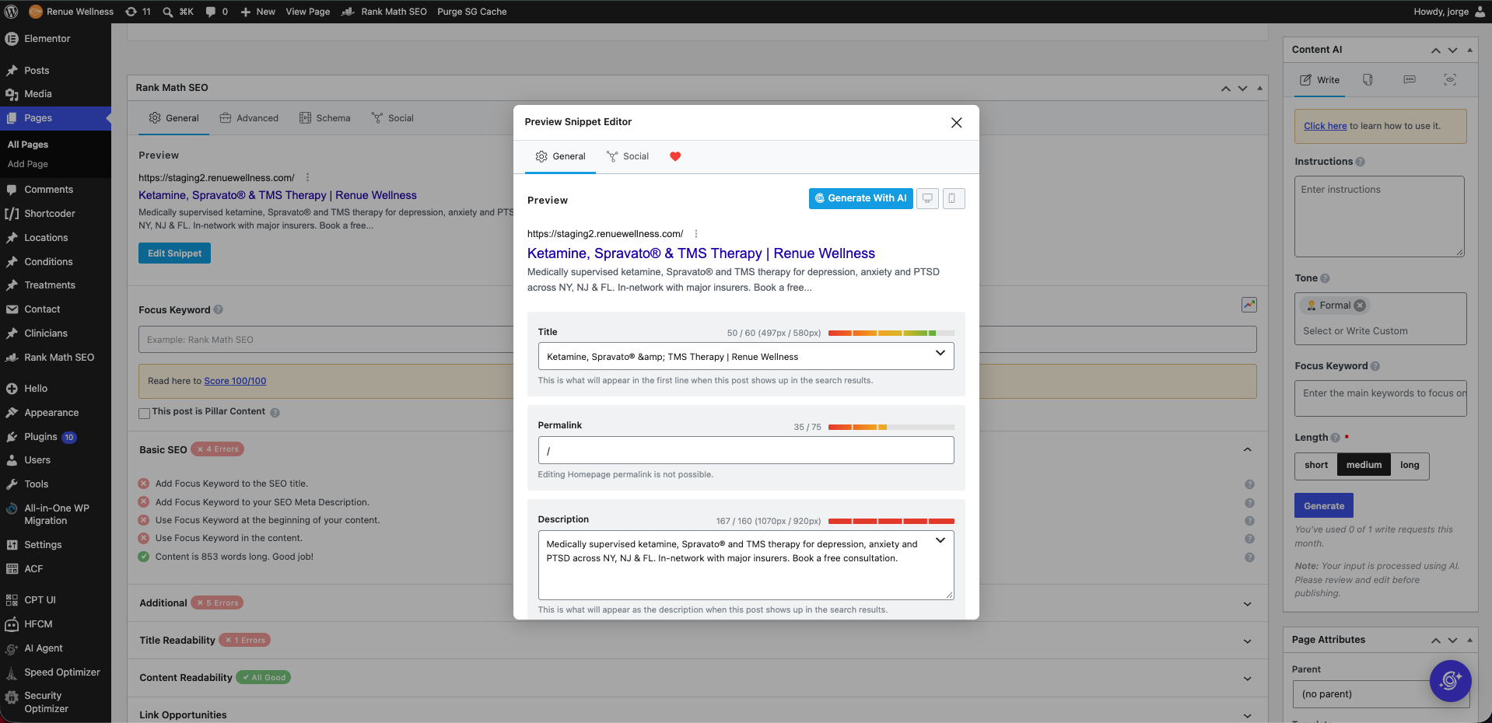Click the red heart icon tab
This screenshot has width=1492, height=723.
675,156
